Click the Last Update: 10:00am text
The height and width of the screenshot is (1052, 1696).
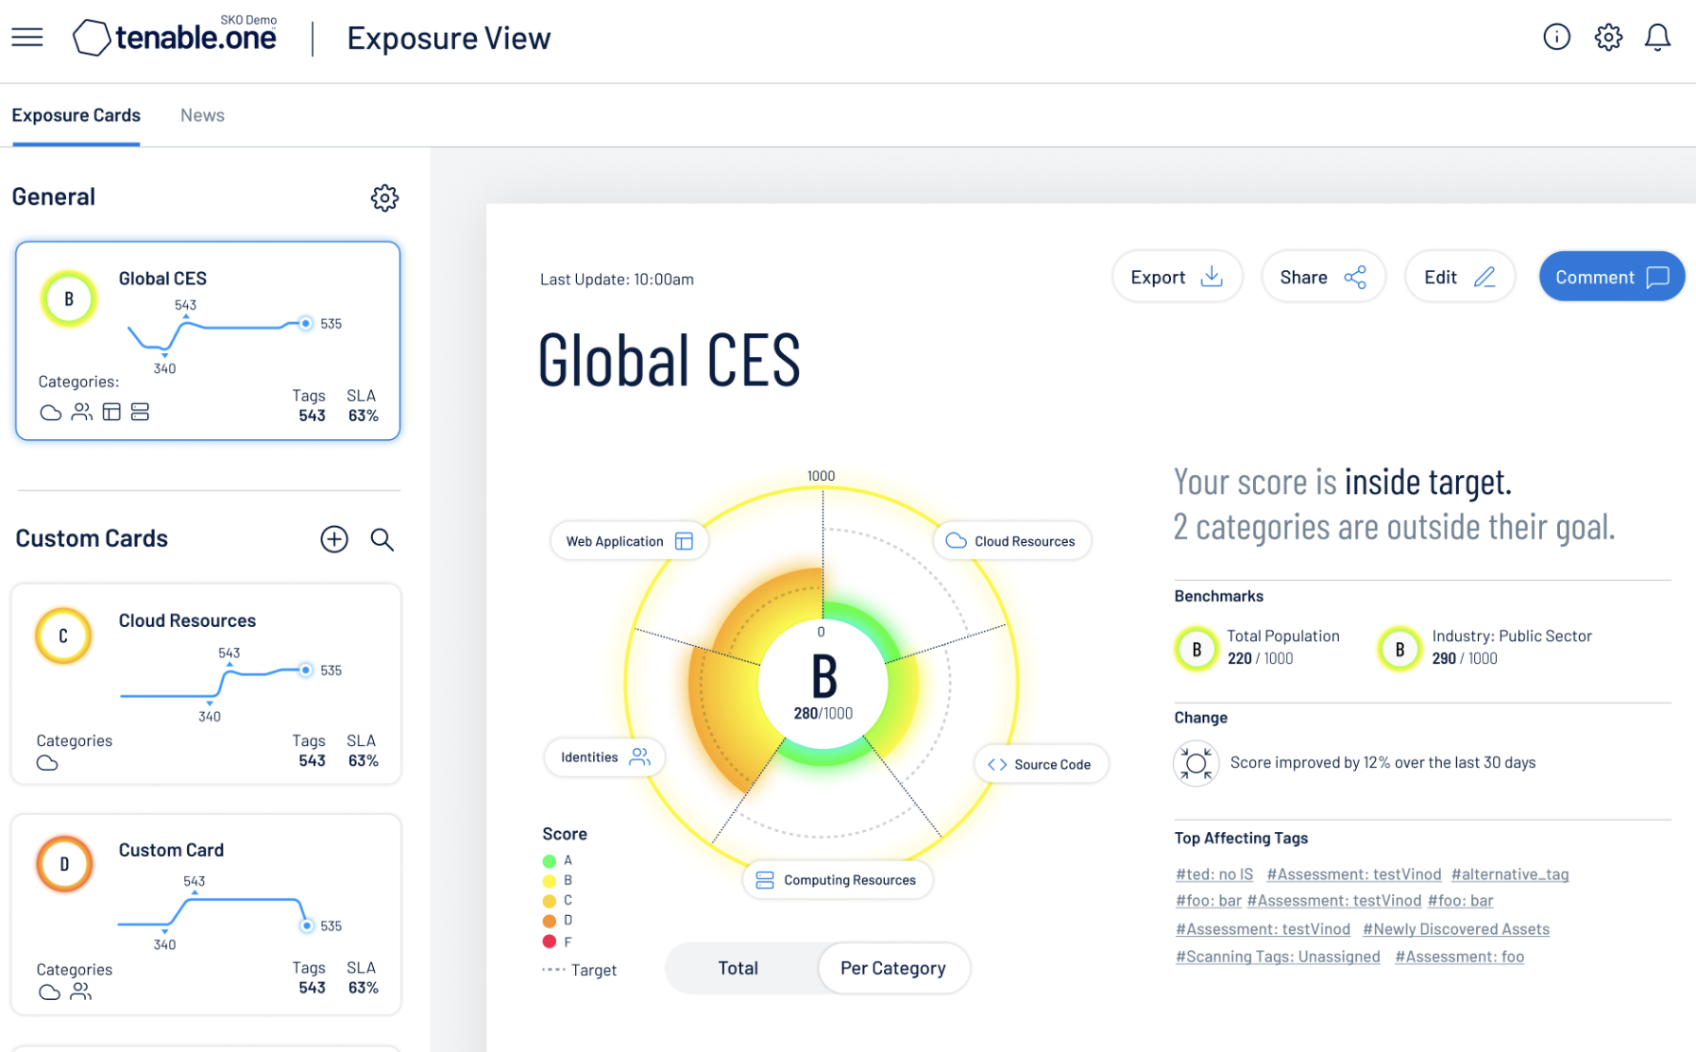pos(617,280)
